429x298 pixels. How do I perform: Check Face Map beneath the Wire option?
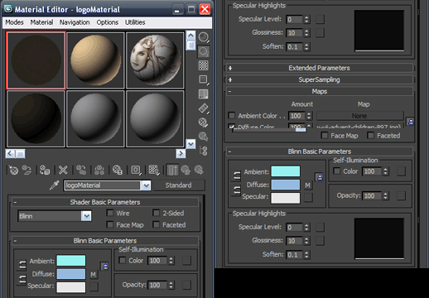(x=110, y=224)
